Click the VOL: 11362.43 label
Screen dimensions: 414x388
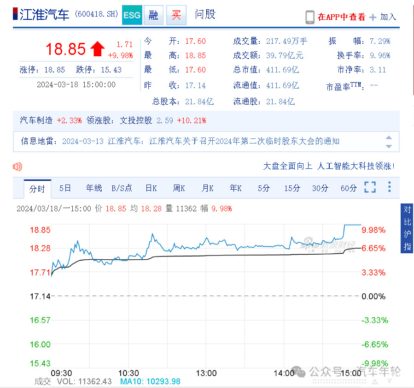[84, 382]
